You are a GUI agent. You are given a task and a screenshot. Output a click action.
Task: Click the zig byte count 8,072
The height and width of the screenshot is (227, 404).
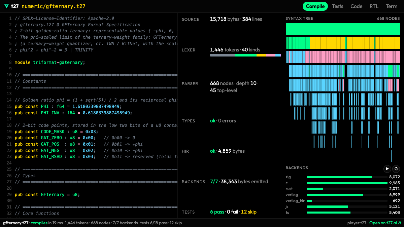click(395, 177)
